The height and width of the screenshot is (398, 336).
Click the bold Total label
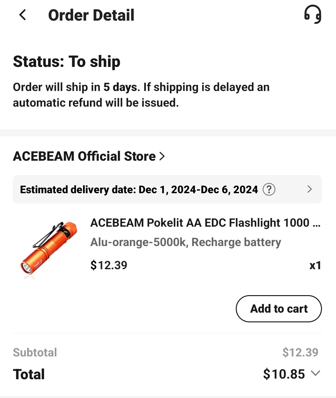point(29,374)
